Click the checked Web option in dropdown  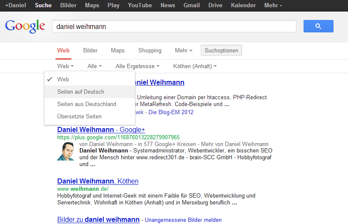[x=90, y=79]
